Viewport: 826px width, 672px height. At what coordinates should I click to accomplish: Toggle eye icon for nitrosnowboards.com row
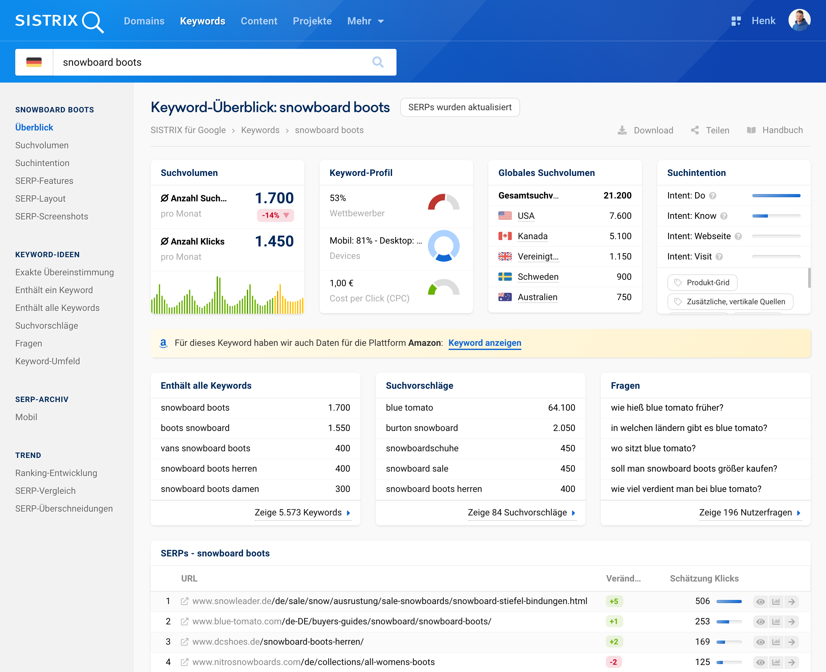click(x=760, y=662)
